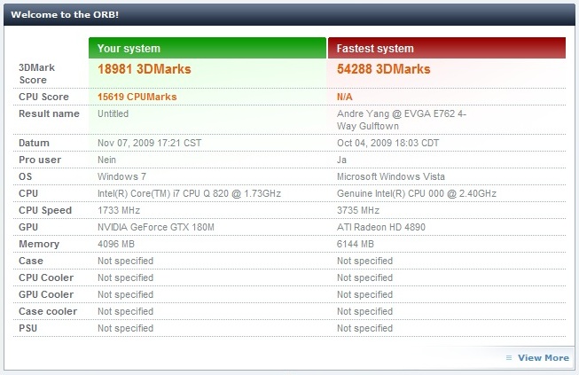Click the 6144 MB memory value

click(x=356, y=244)
